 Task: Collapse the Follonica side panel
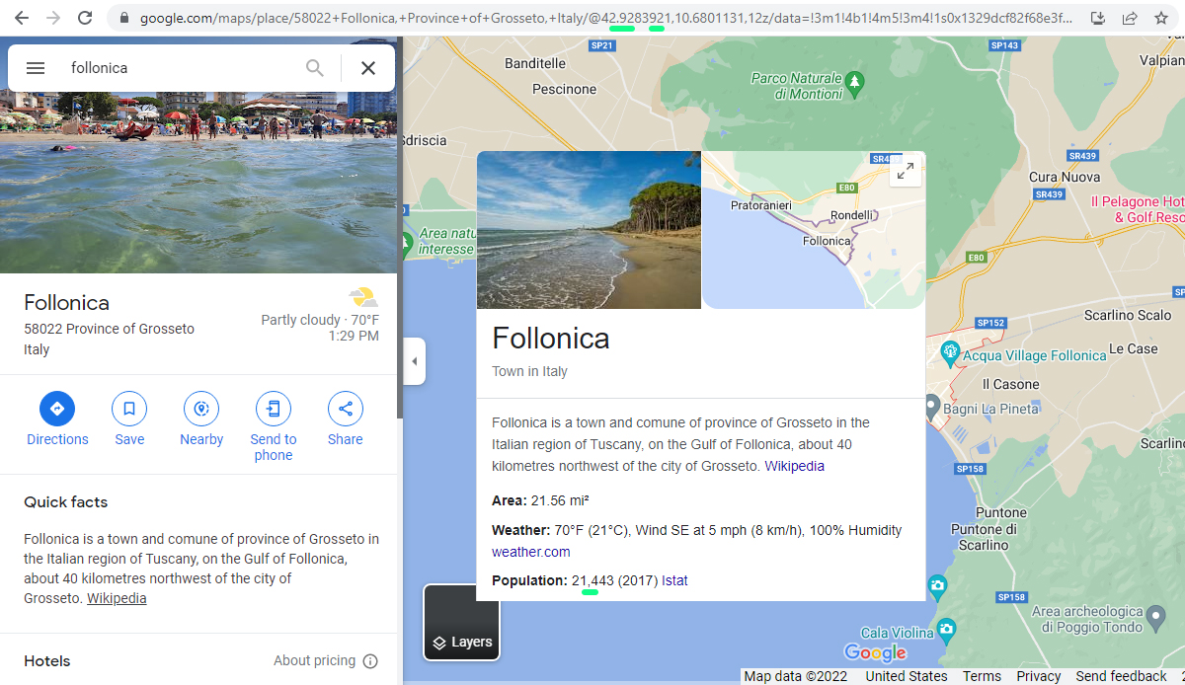414,360
